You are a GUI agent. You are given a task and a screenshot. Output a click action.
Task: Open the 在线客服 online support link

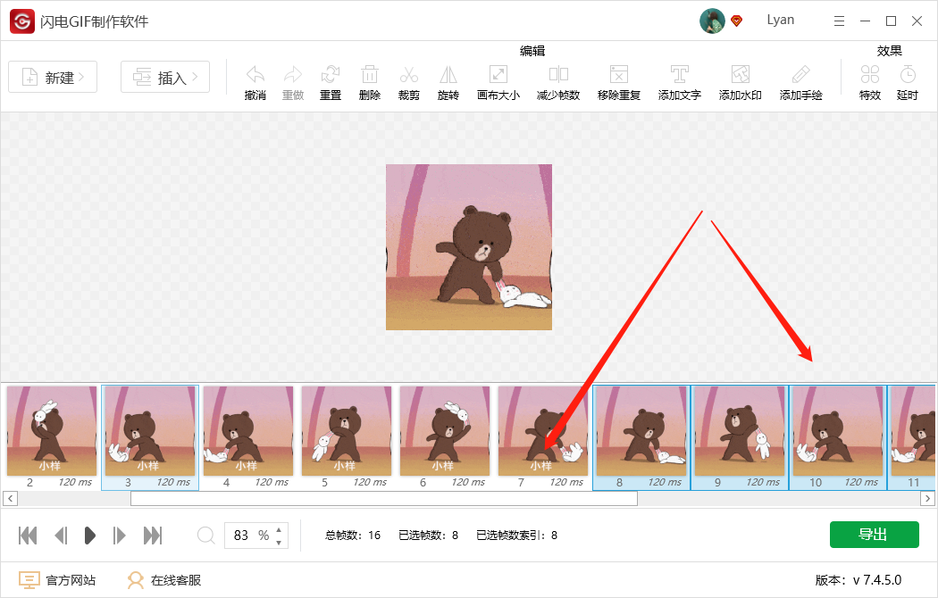[163, 580]
